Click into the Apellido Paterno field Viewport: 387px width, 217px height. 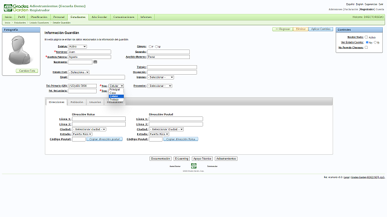click(89, 57)
